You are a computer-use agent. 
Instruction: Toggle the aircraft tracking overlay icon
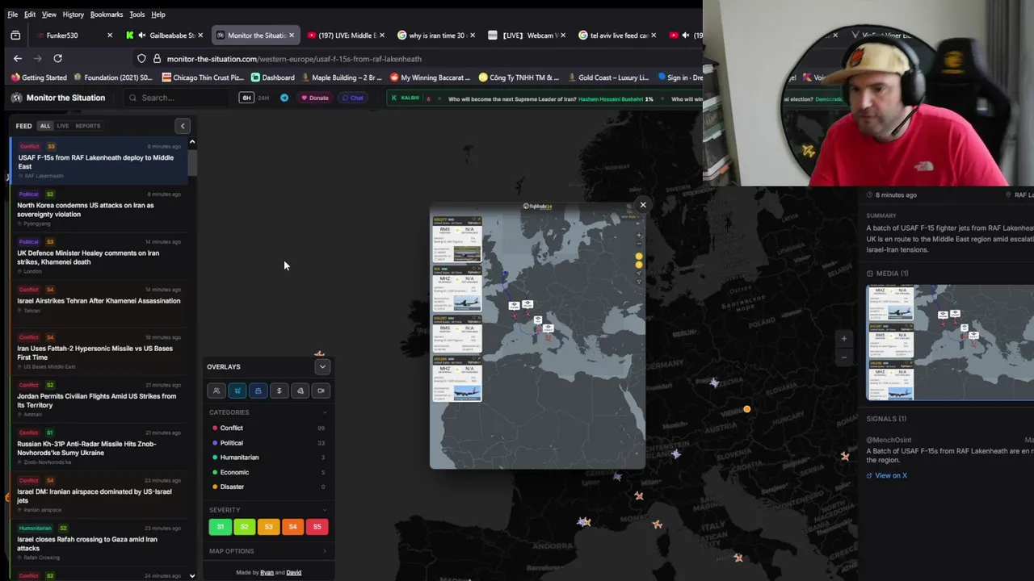(x=237, y=391)
